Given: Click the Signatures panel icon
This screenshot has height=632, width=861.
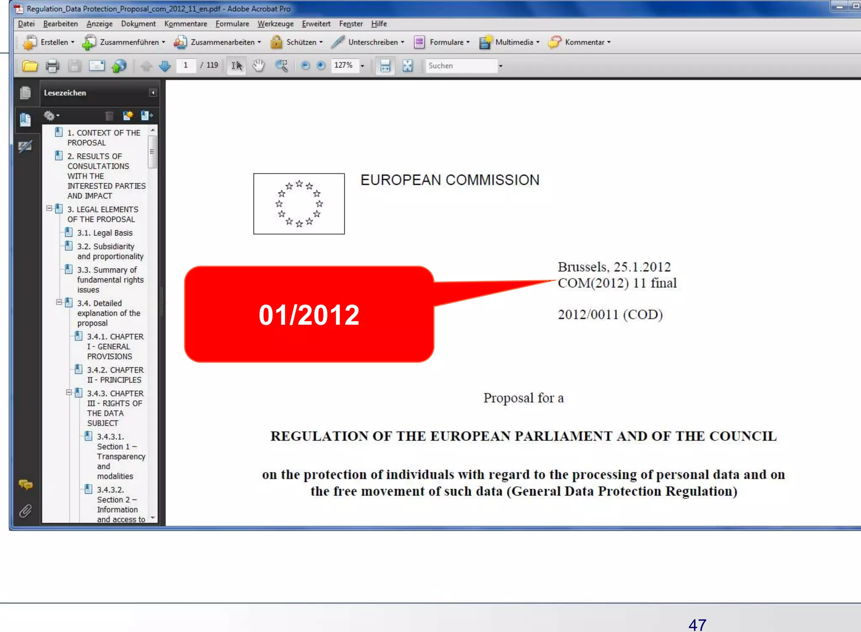Looking at the screenshot, I should point(25,147).
